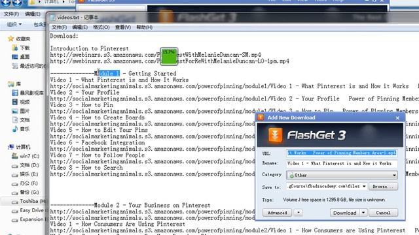Click the FlashGet icon in dialog title bar
Viewport: 419px width, 235px height.
(x=261, y=117)
